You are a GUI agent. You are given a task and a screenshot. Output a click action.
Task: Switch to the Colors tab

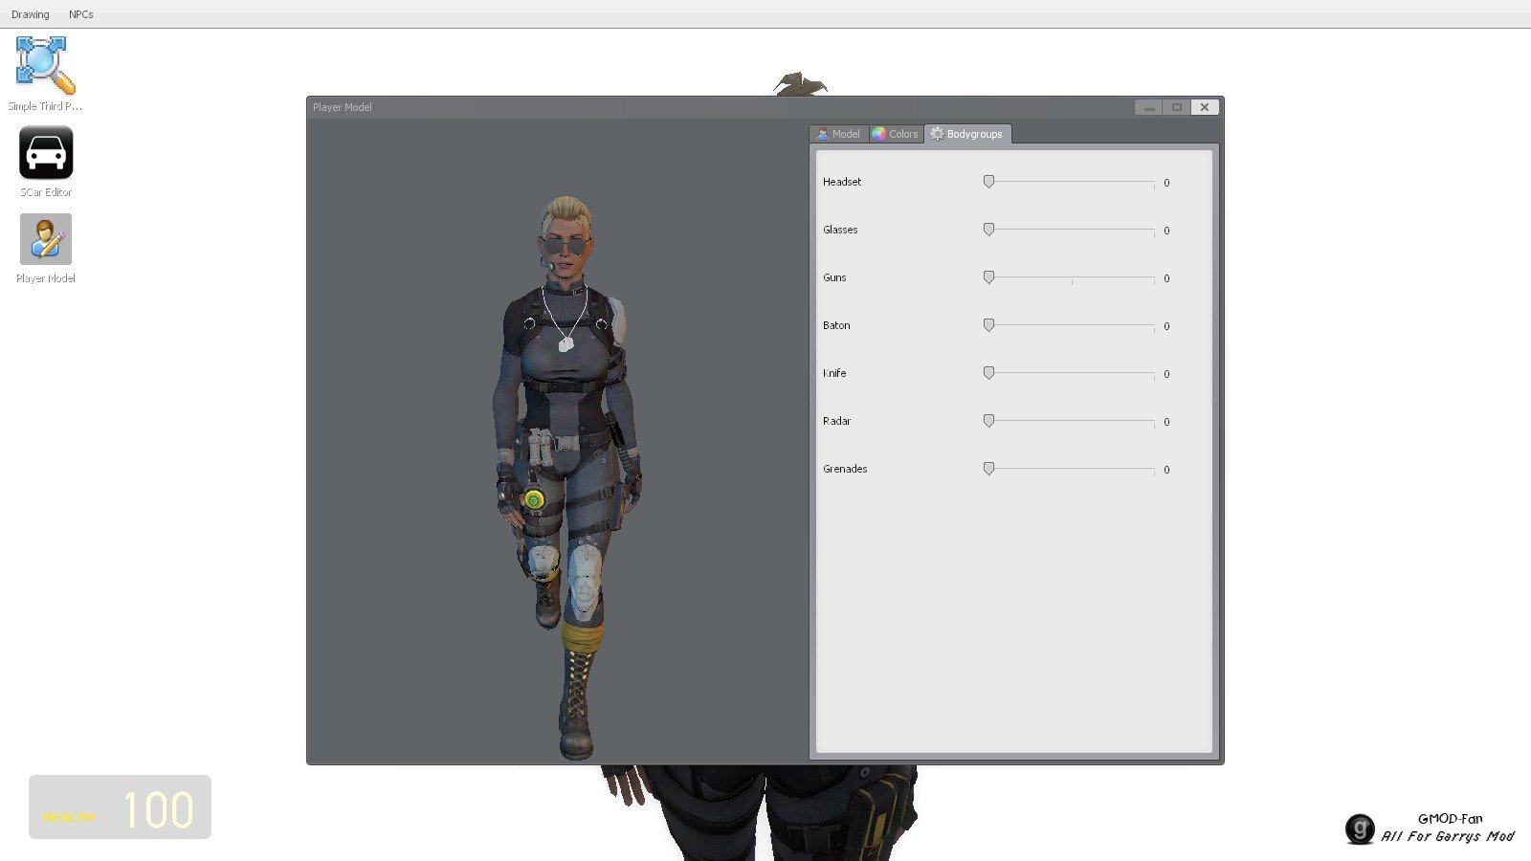pyautogui.click(x=896, y=134)
